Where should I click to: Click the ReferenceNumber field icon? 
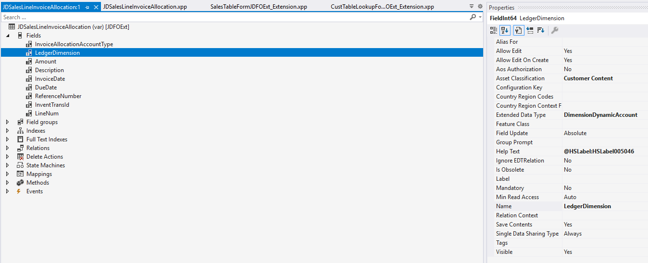(x=29, y=96)
